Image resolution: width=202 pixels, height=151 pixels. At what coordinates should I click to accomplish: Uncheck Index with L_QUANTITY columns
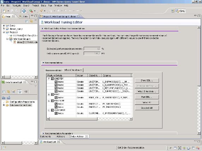[x=56, y=85]
